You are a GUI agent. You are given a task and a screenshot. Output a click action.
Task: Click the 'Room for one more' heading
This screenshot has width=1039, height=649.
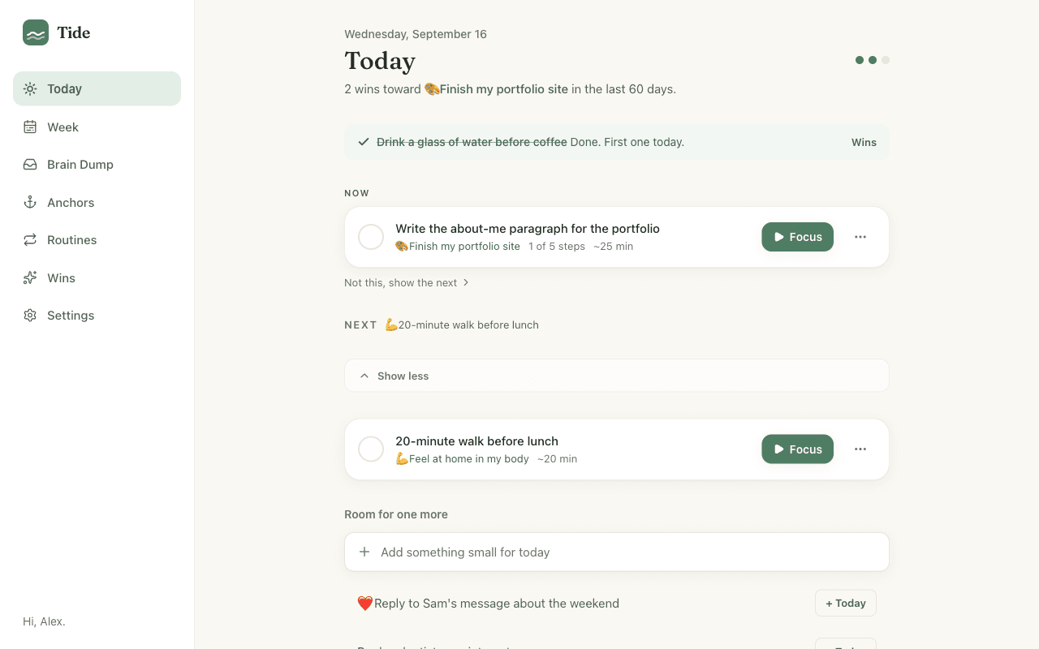click(x=396, y=514)
